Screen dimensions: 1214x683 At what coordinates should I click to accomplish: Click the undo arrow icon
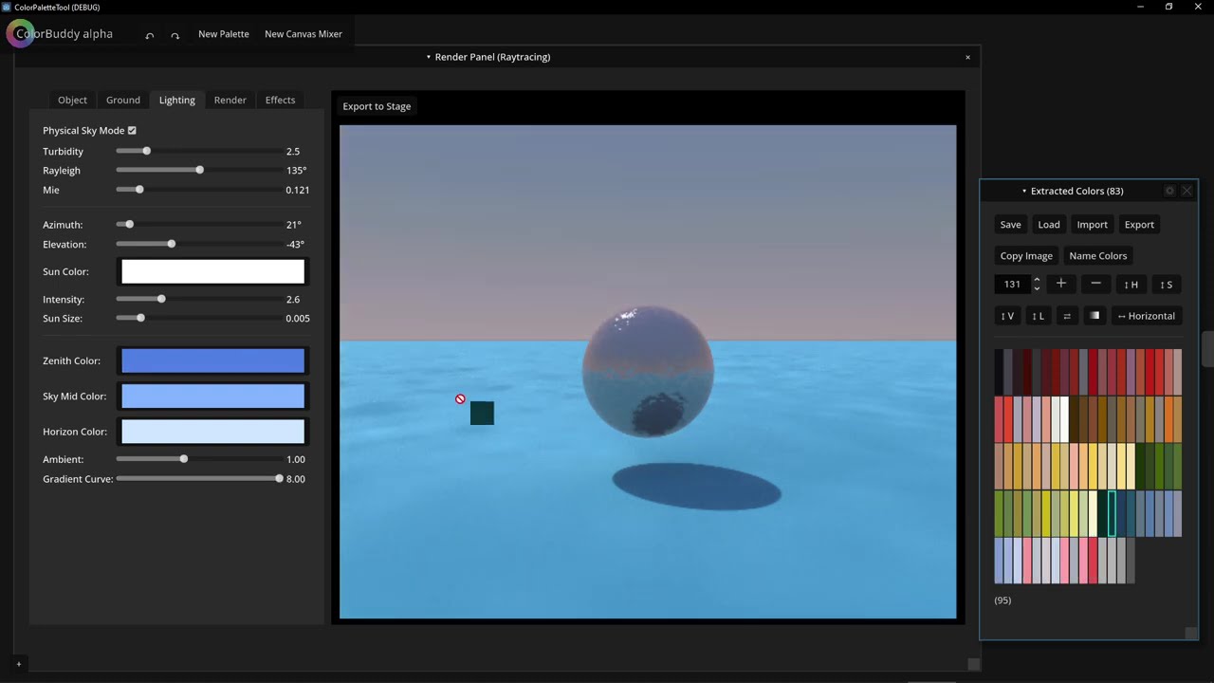tap(150, 35)
